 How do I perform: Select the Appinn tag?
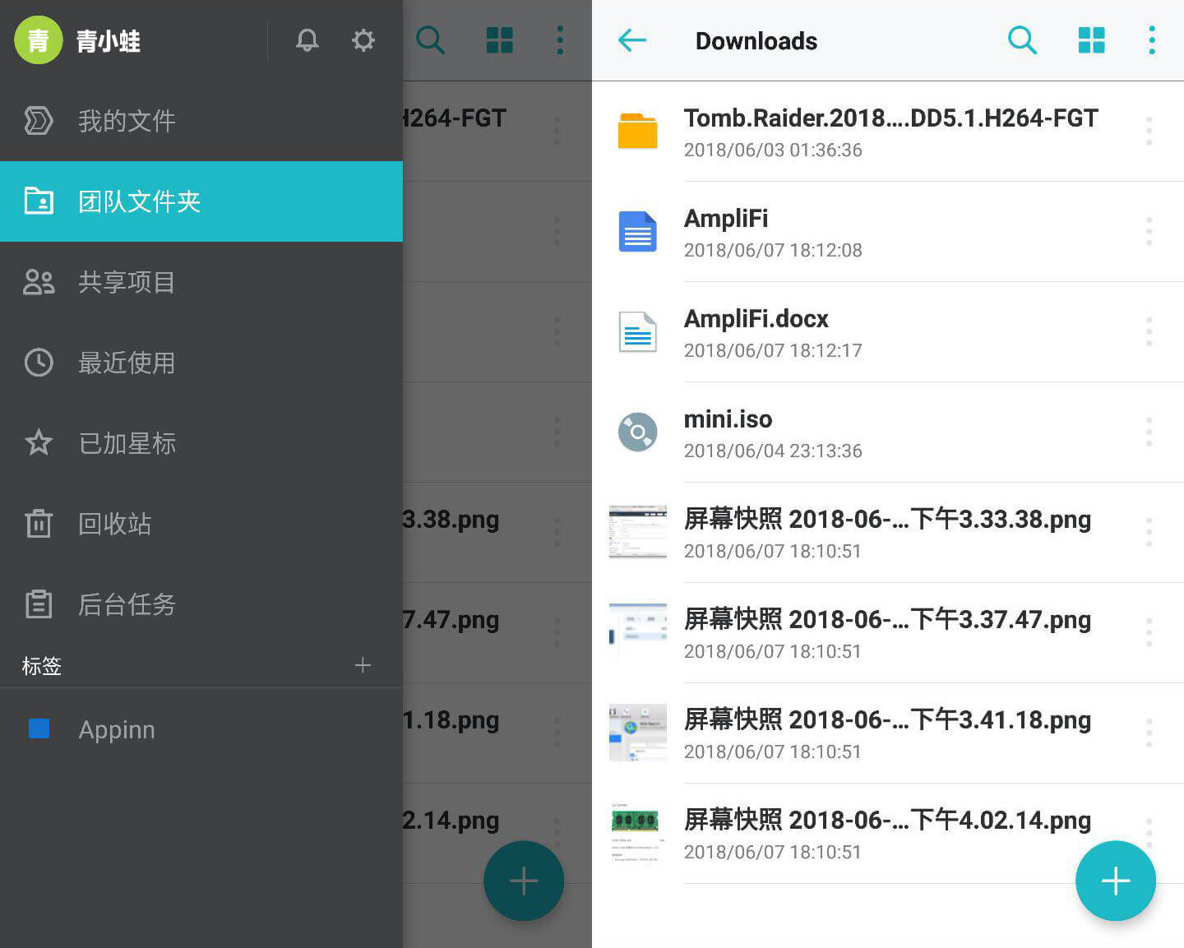click(201, 729)
